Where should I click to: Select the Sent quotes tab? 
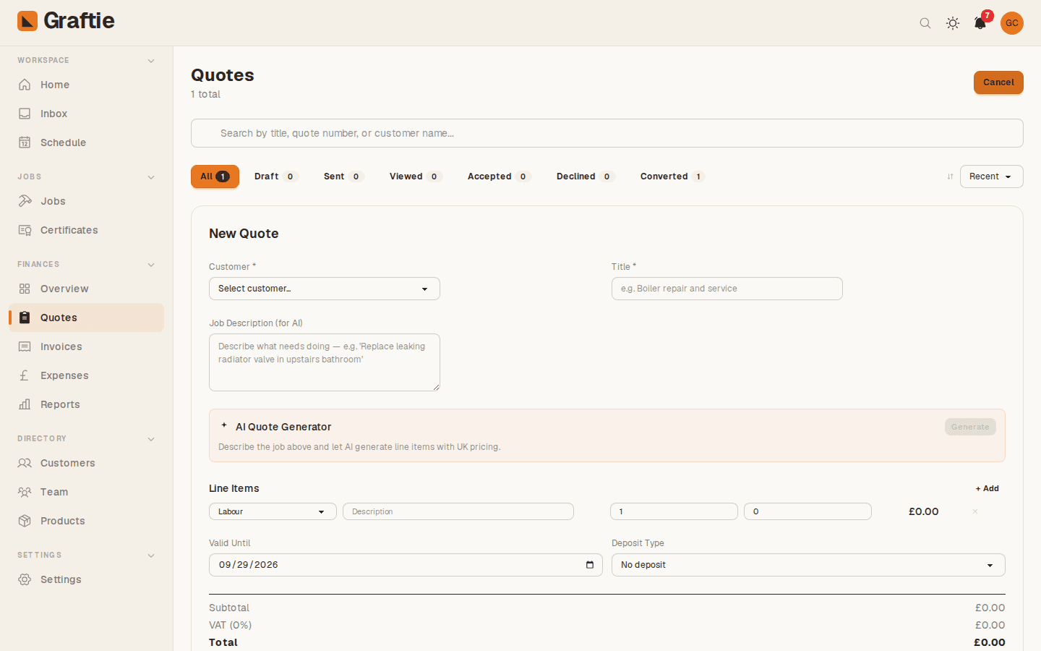coord(343,176)
